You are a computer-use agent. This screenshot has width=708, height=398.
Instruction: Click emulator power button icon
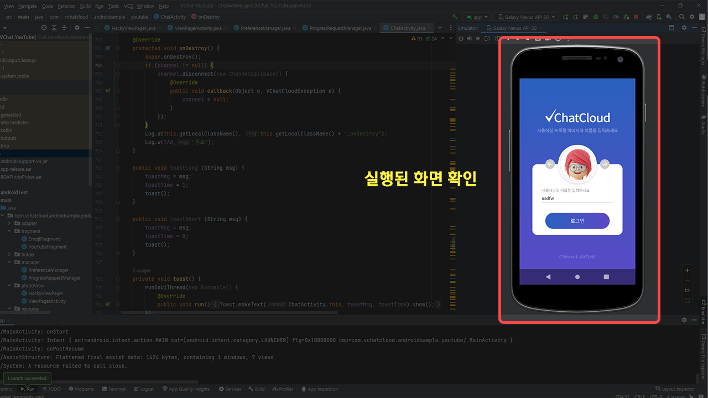[x=461, y=38]
